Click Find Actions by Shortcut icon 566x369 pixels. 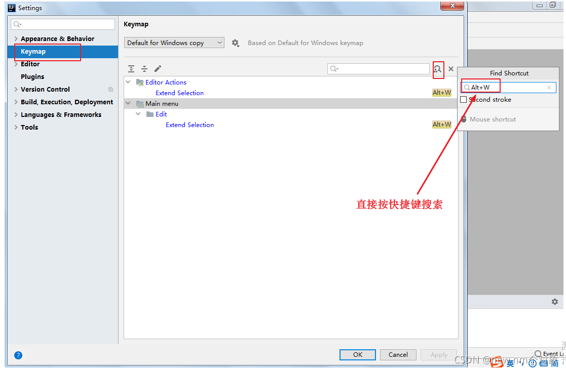pyautogui.click(x=438, y=69)
